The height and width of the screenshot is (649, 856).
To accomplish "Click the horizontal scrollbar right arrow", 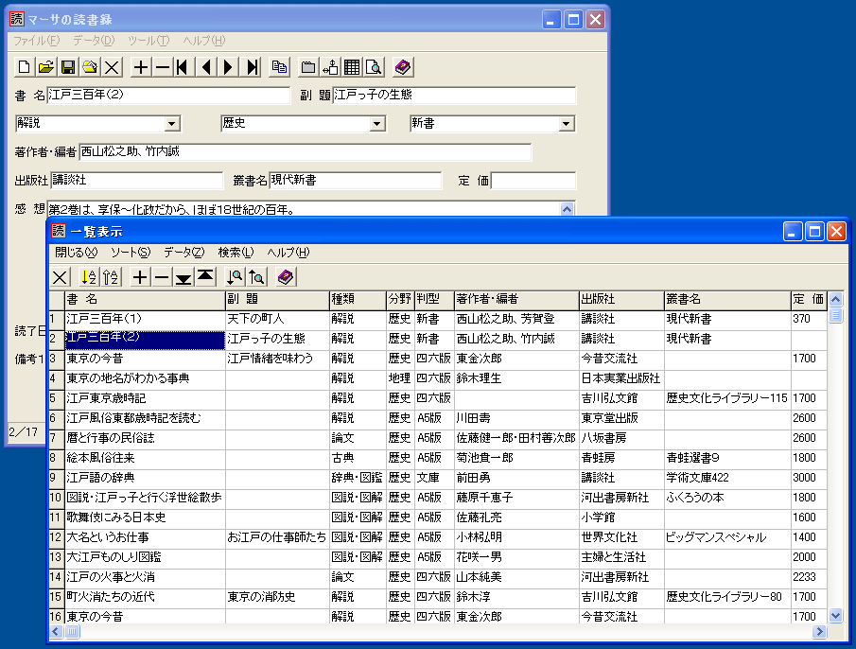I will [818, 632].
